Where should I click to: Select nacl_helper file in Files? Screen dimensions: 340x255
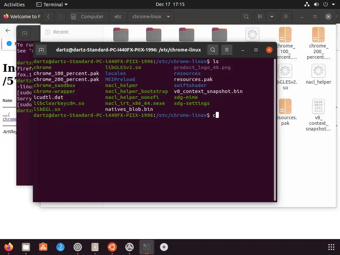[x=318, y=74]
